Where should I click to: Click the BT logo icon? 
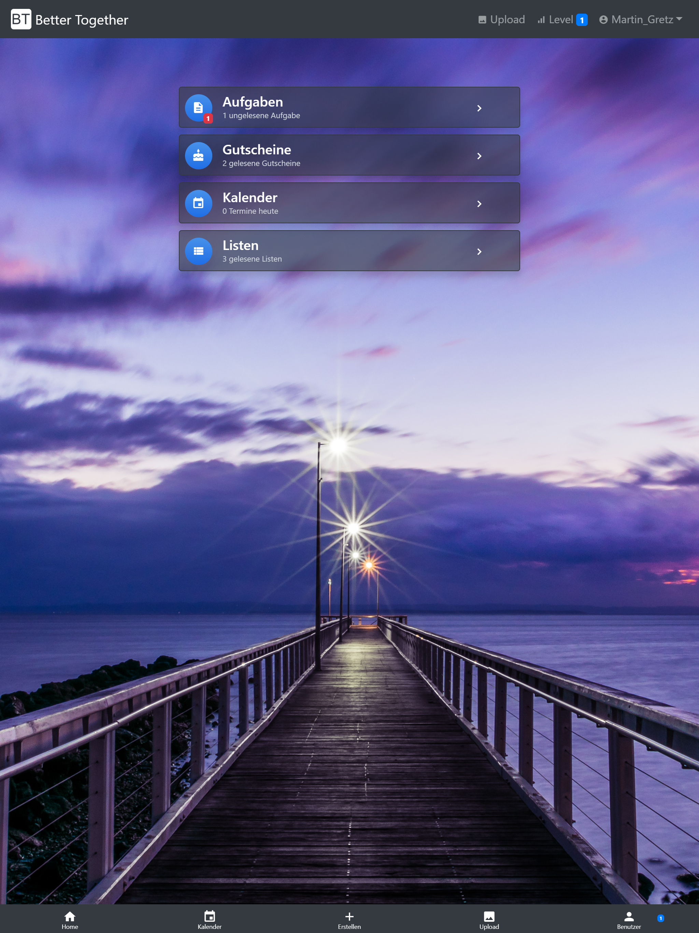click(x=21, y=19)
